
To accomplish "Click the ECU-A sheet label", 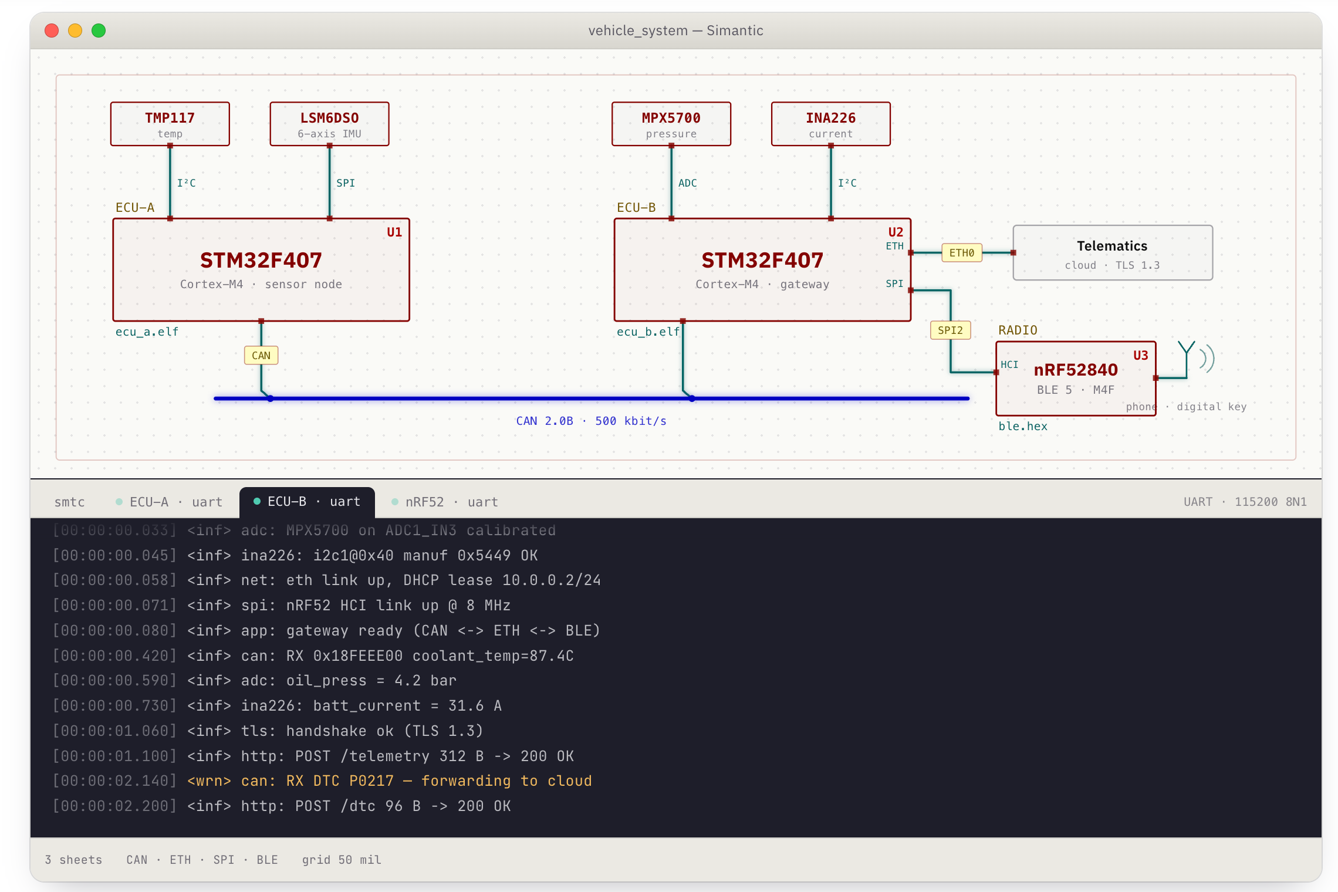I will point(135,208).
